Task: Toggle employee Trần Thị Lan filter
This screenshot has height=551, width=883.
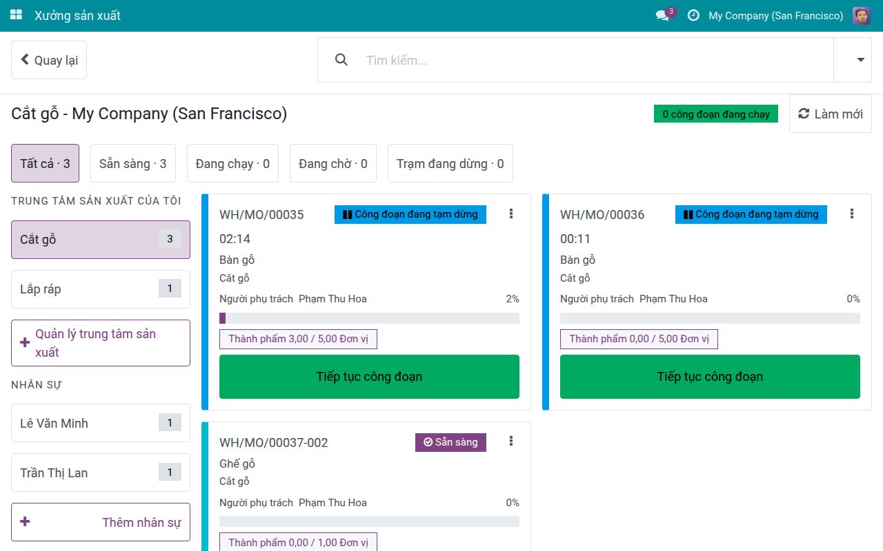Action: 101,472
